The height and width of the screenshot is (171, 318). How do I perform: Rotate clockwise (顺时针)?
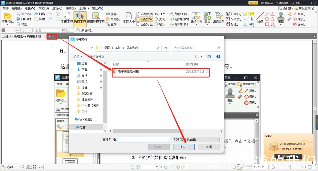[179, 24]
